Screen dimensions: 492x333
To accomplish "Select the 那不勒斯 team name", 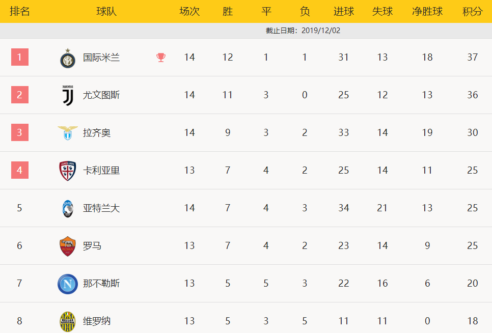I will pyautogui.click(x=101, y=283).
